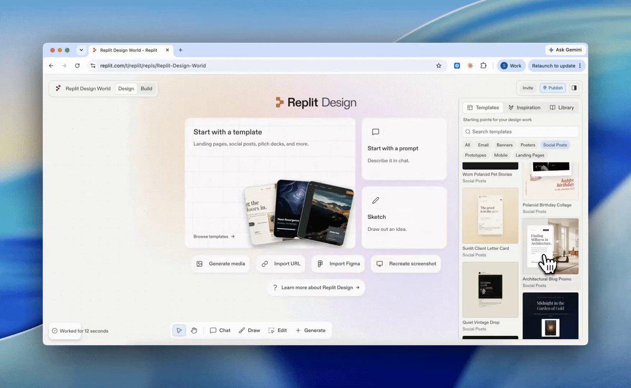The image size is (631, 388).
Task: Follow the Browse templates link
Action: coord(214,237)
